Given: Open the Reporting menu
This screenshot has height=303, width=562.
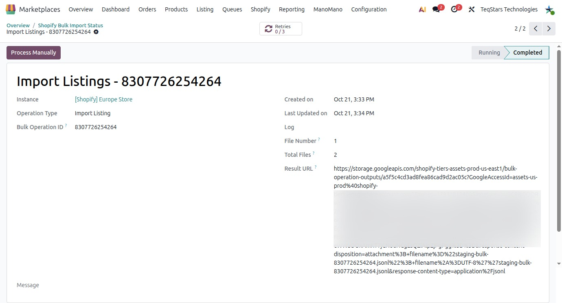Looking at the screenshot, I should tap(292, 9).
